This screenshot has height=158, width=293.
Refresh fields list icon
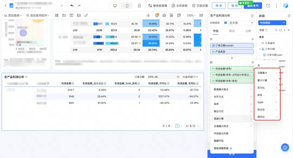(280, 30)
